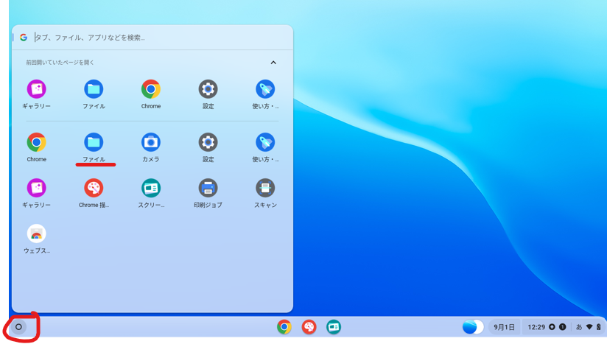Click the Wi-Fi status icon
The image size is (607, 344).
click(589, 327)
